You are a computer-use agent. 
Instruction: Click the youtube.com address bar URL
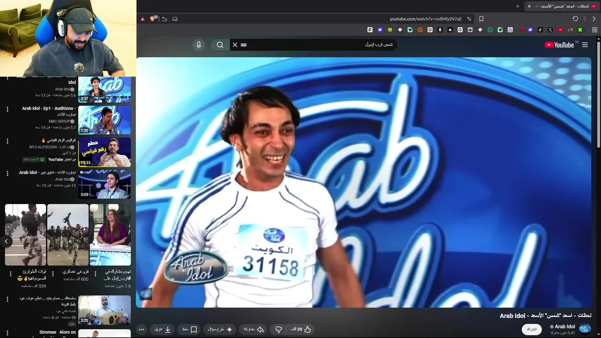(x=426, y=19)
